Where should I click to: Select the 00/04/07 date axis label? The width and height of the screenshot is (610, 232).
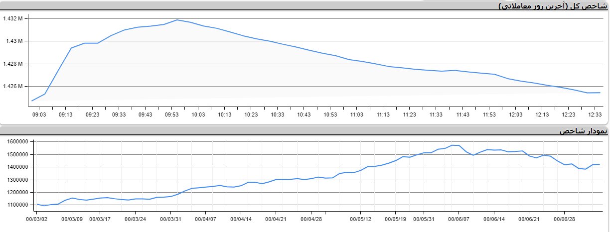pos(205,219)
